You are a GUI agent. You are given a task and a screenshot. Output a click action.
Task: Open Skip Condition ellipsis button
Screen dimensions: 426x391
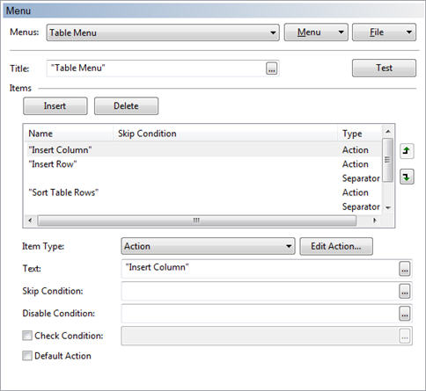405,291
